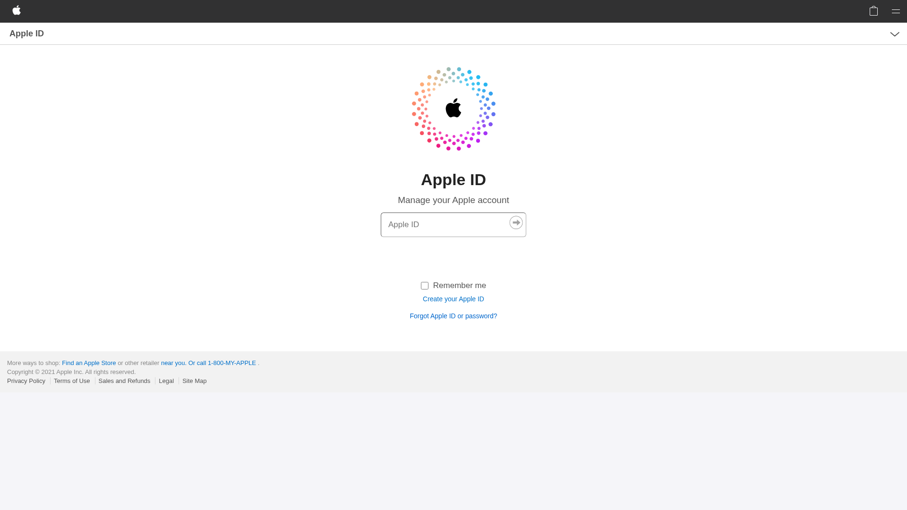Open the shopping bag icon
Image resolution: width=907 pixels, height=510 pixels.
(x=873, y=11)
